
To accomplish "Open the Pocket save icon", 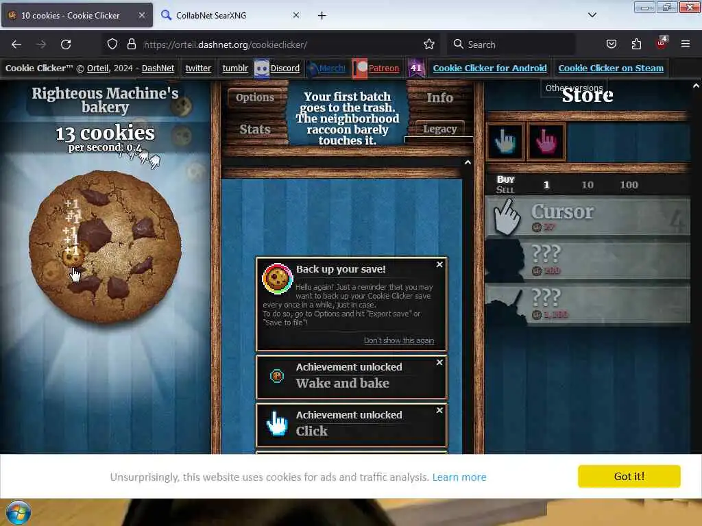I will pyautogui.click(x=611, y=45).
